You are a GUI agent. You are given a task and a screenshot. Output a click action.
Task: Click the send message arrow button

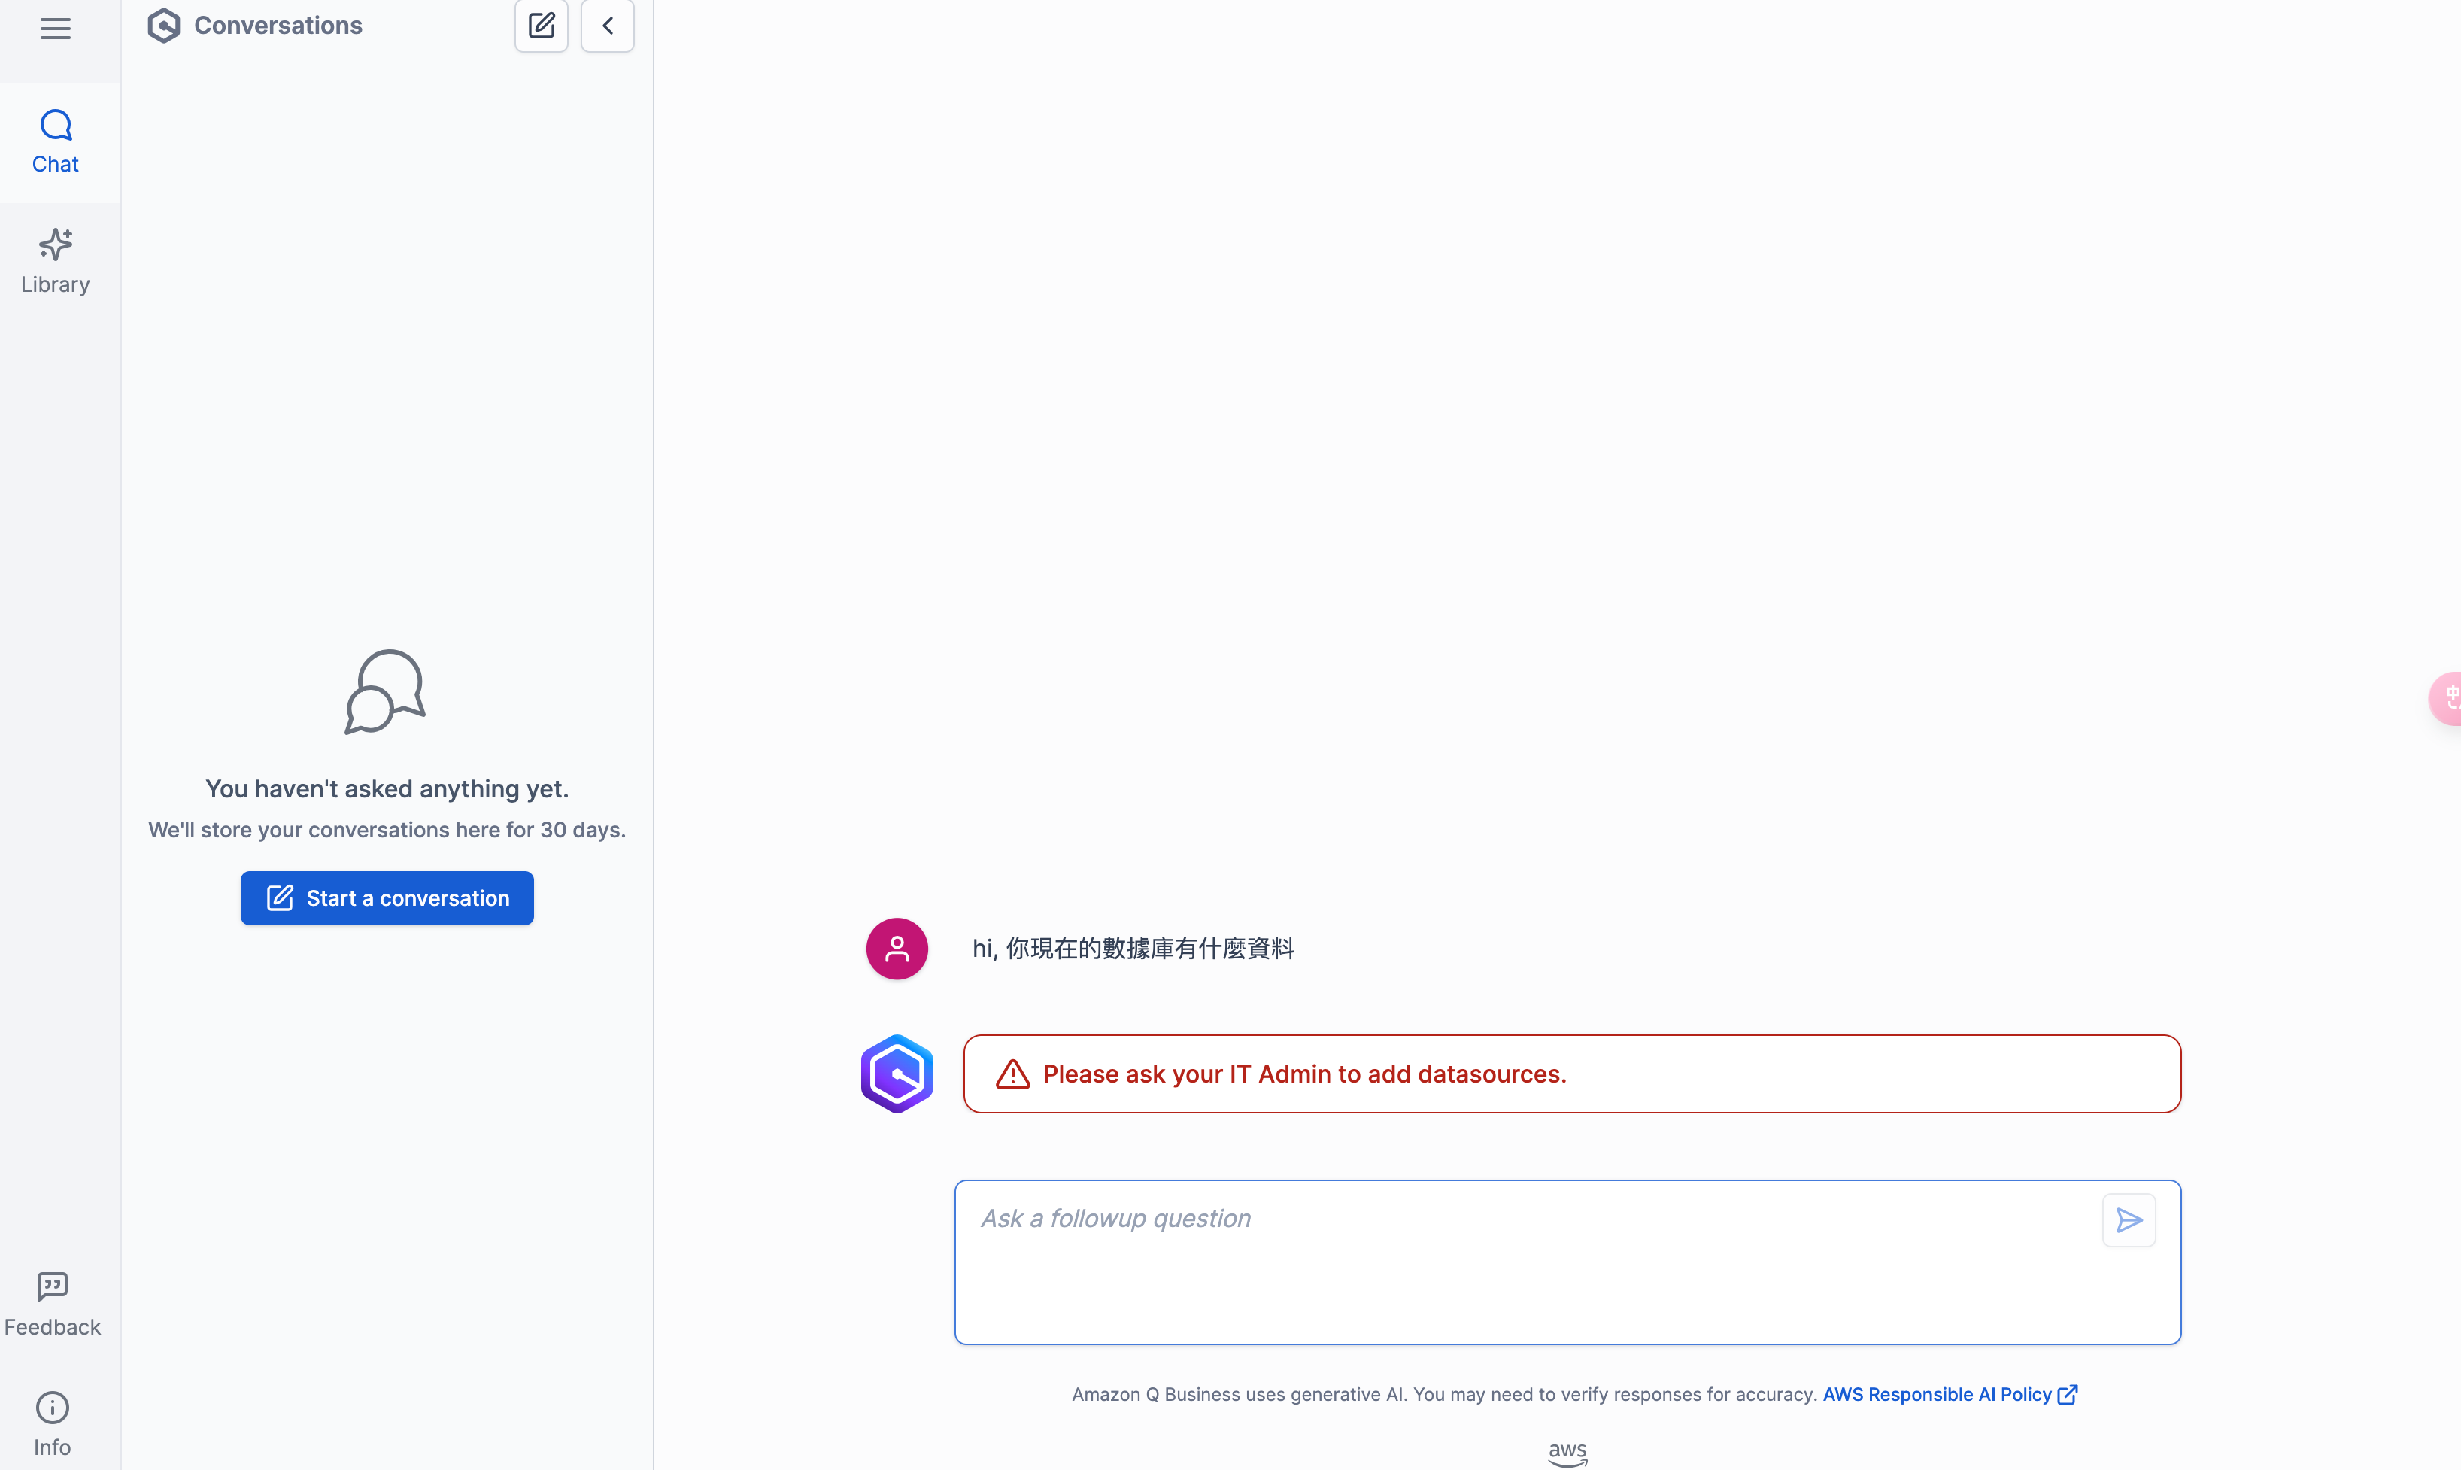click(x=2130, y=1219)
